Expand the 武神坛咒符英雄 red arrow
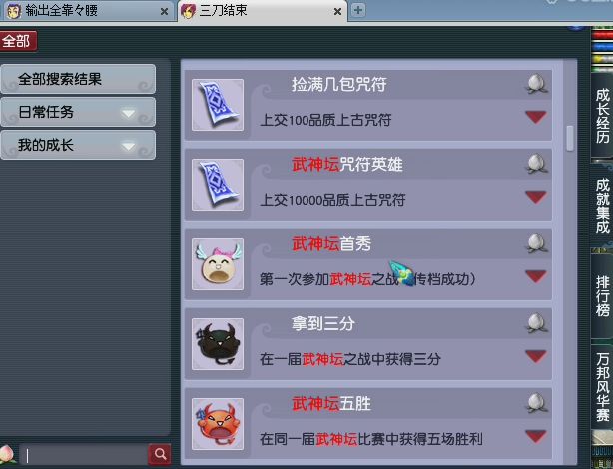613x469 pixels. click(x=536, y=197)
